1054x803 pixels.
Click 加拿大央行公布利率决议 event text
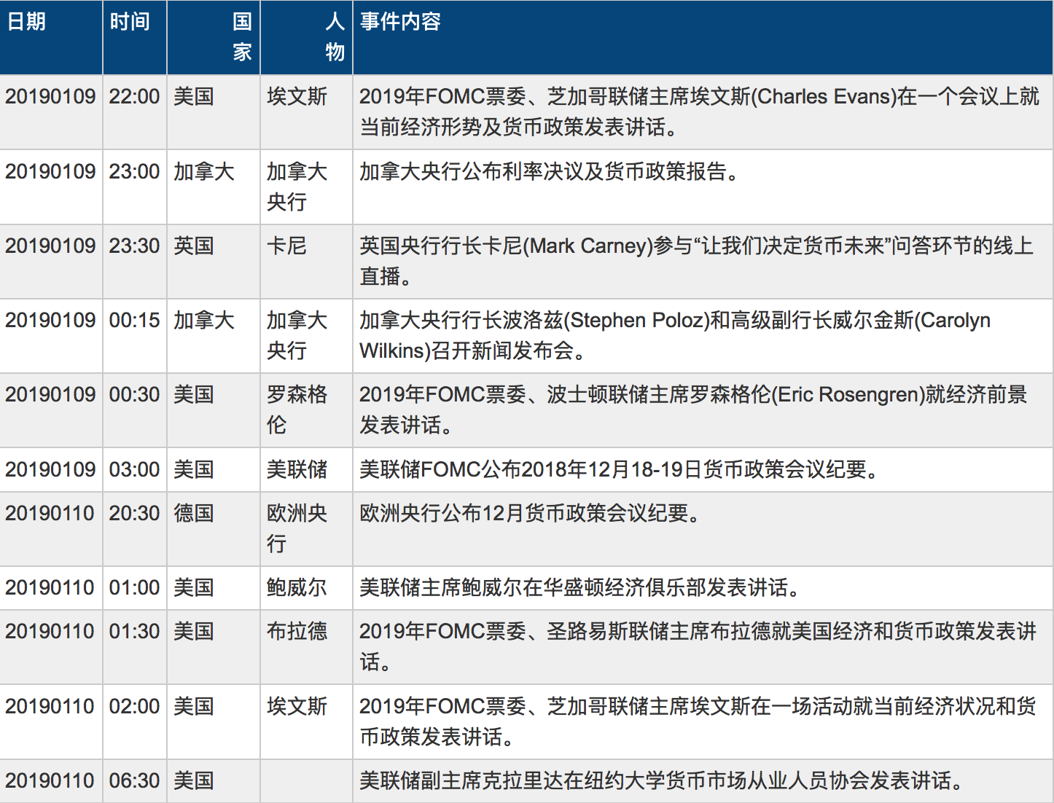click(x=550, y=171)
